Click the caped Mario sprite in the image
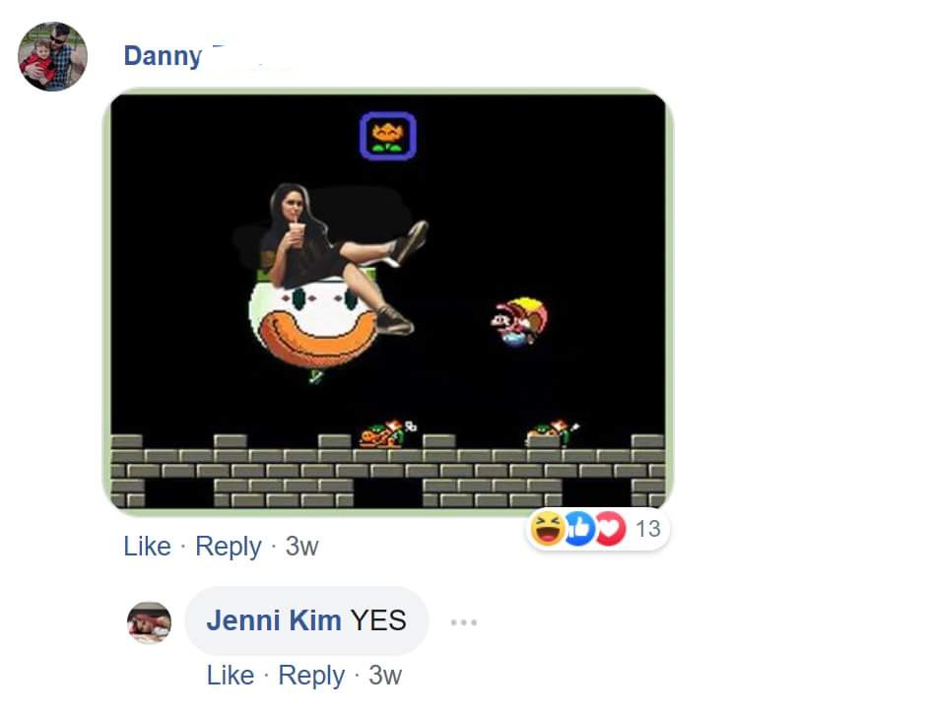The width and height of the screenshot is (926, 715). (519, 321)
